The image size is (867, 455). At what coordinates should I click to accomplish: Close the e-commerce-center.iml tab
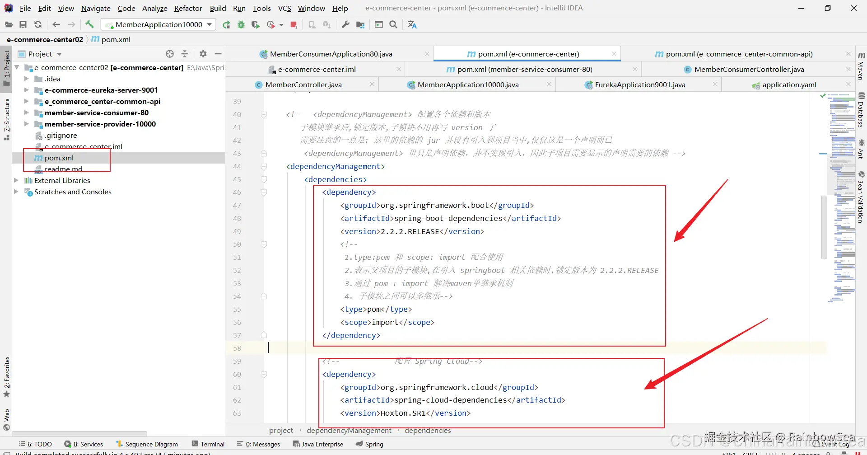(399, 69)
